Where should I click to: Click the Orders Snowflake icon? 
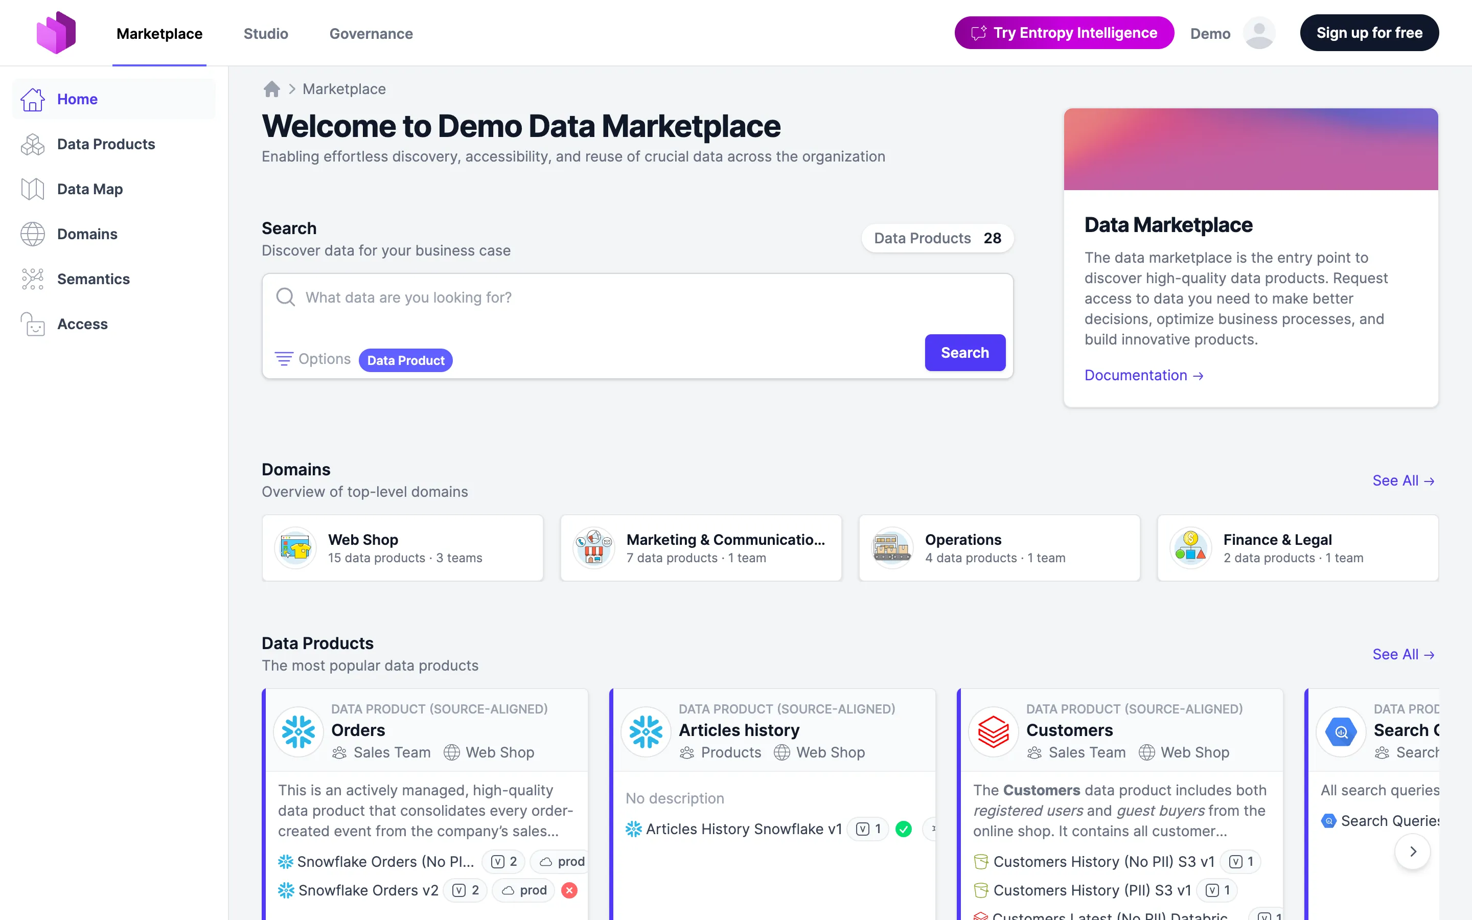tap(298, 731)
